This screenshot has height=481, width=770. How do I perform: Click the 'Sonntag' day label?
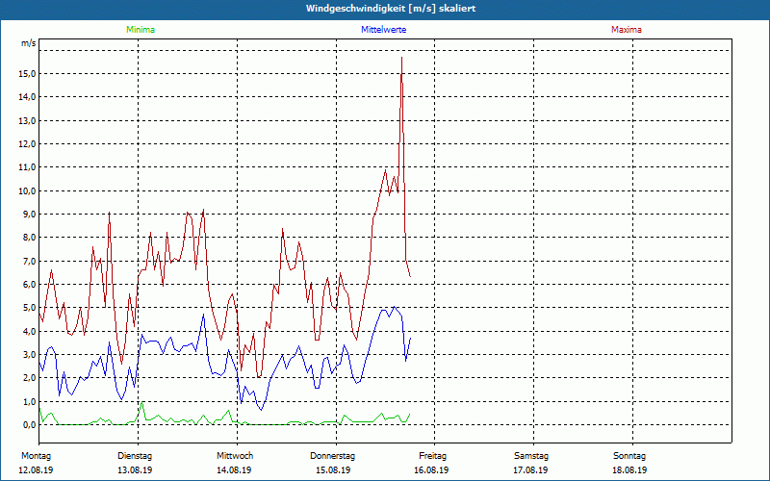(x=629, y=456)
